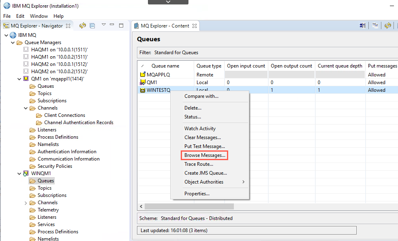Click the first Content view toolbar icon
The width and height of the screenshot is (398, 241).
[363, 25]
